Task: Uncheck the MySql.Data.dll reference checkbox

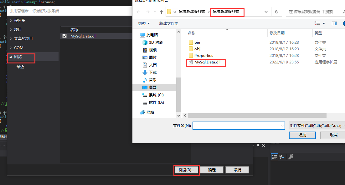Action: point(64,36)
